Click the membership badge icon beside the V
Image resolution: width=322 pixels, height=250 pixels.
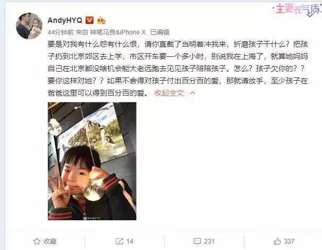pos(101,20)
